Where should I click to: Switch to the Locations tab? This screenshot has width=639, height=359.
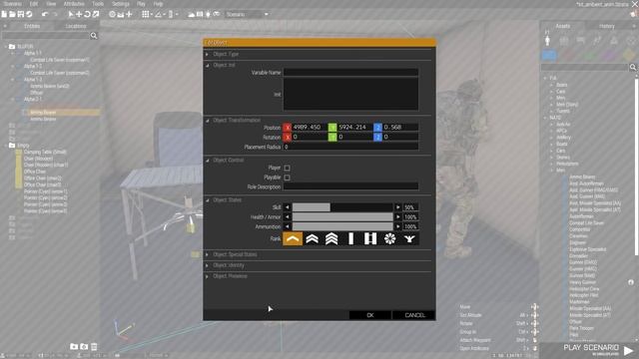click(76, 26)
